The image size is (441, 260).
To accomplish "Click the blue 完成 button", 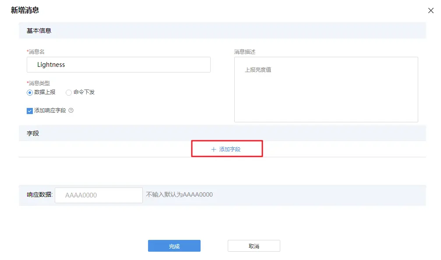I will [174, 246].
